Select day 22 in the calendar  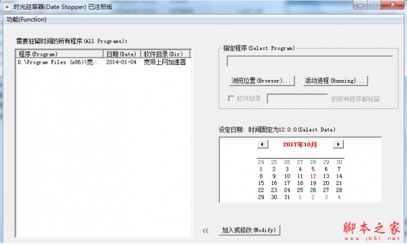coord(261,190)
